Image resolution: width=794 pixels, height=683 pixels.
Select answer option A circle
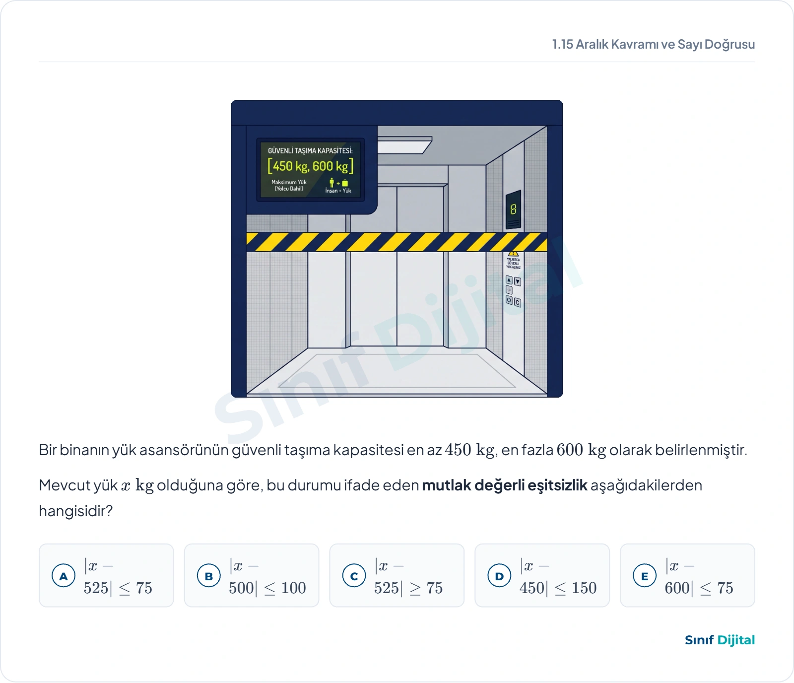64,576
